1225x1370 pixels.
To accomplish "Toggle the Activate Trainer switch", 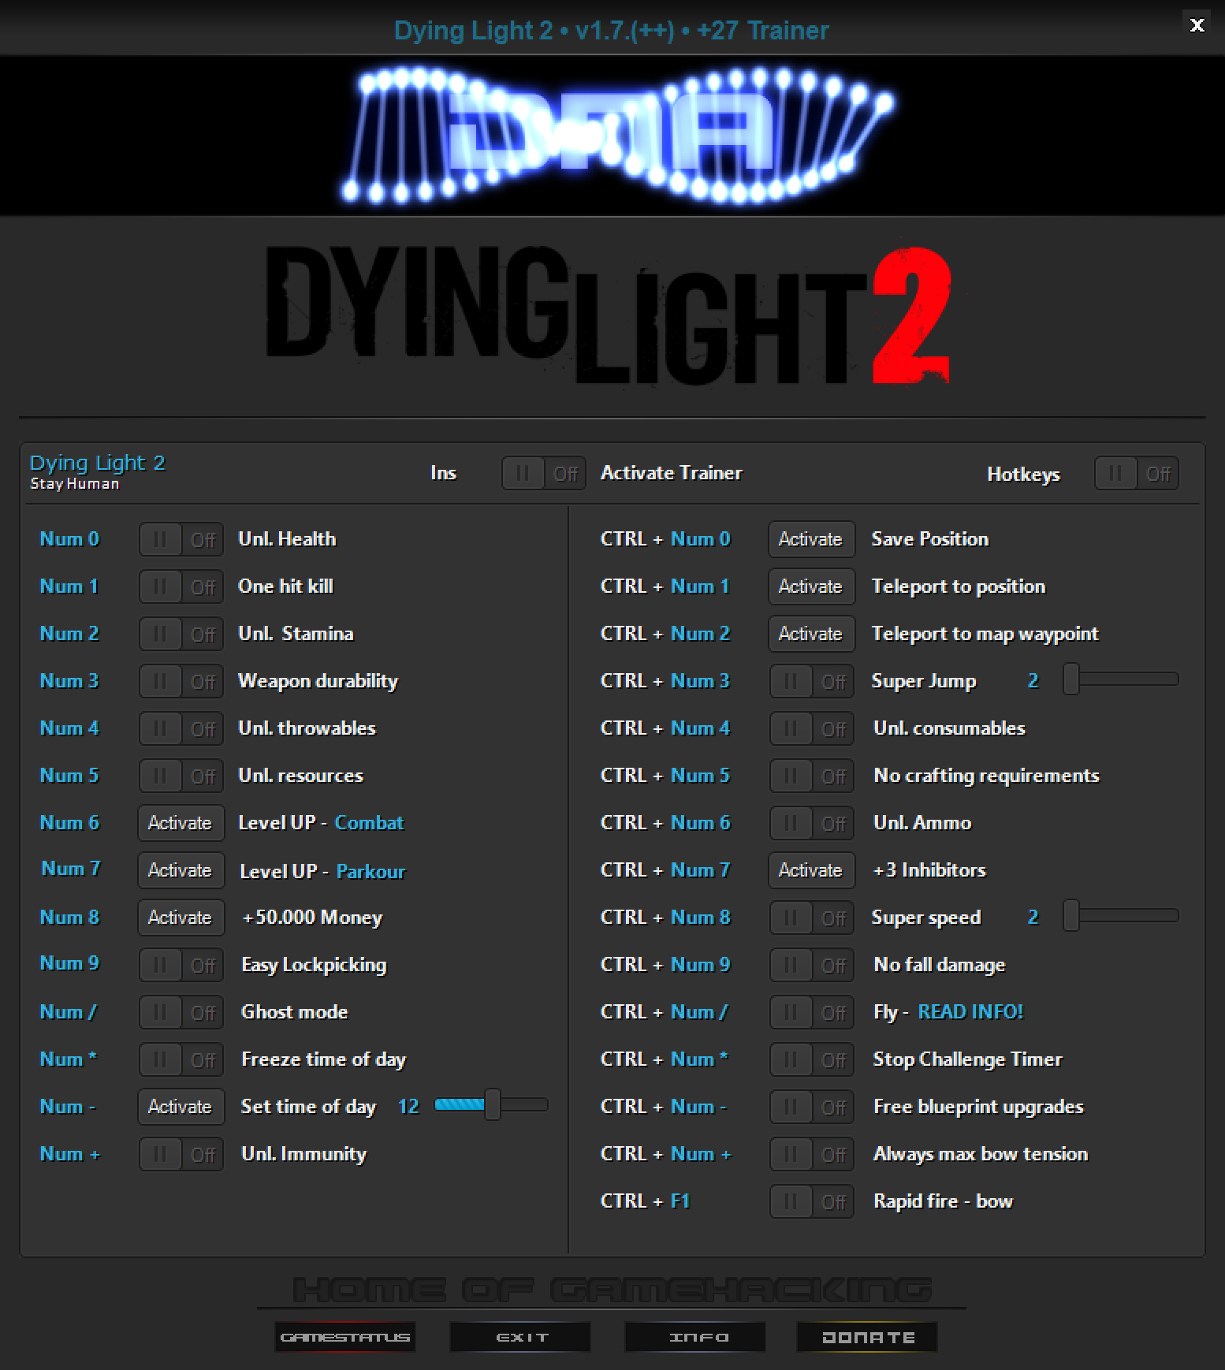I will [x=544, y=473].
